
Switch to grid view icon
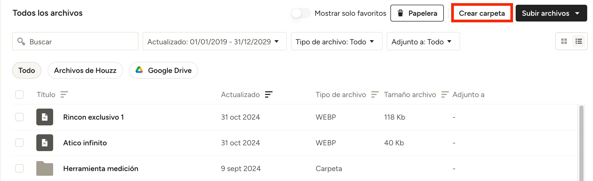[564, 41]
